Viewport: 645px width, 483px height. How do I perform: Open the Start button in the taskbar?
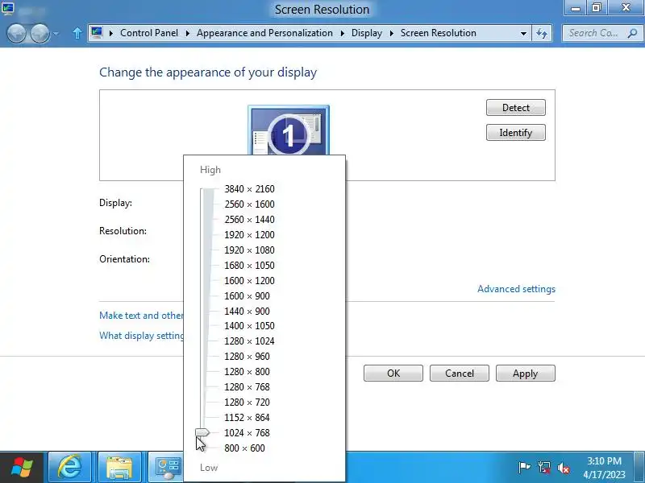[x=22, y=468]
